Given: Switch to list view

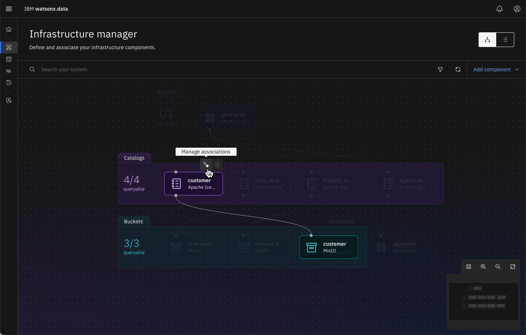Looking at the screenshot, I should coord(505,40).
